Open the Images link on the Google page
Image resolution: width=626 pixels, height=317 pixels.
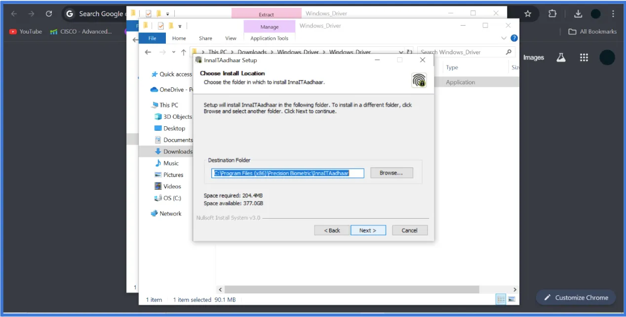(534, 58)
